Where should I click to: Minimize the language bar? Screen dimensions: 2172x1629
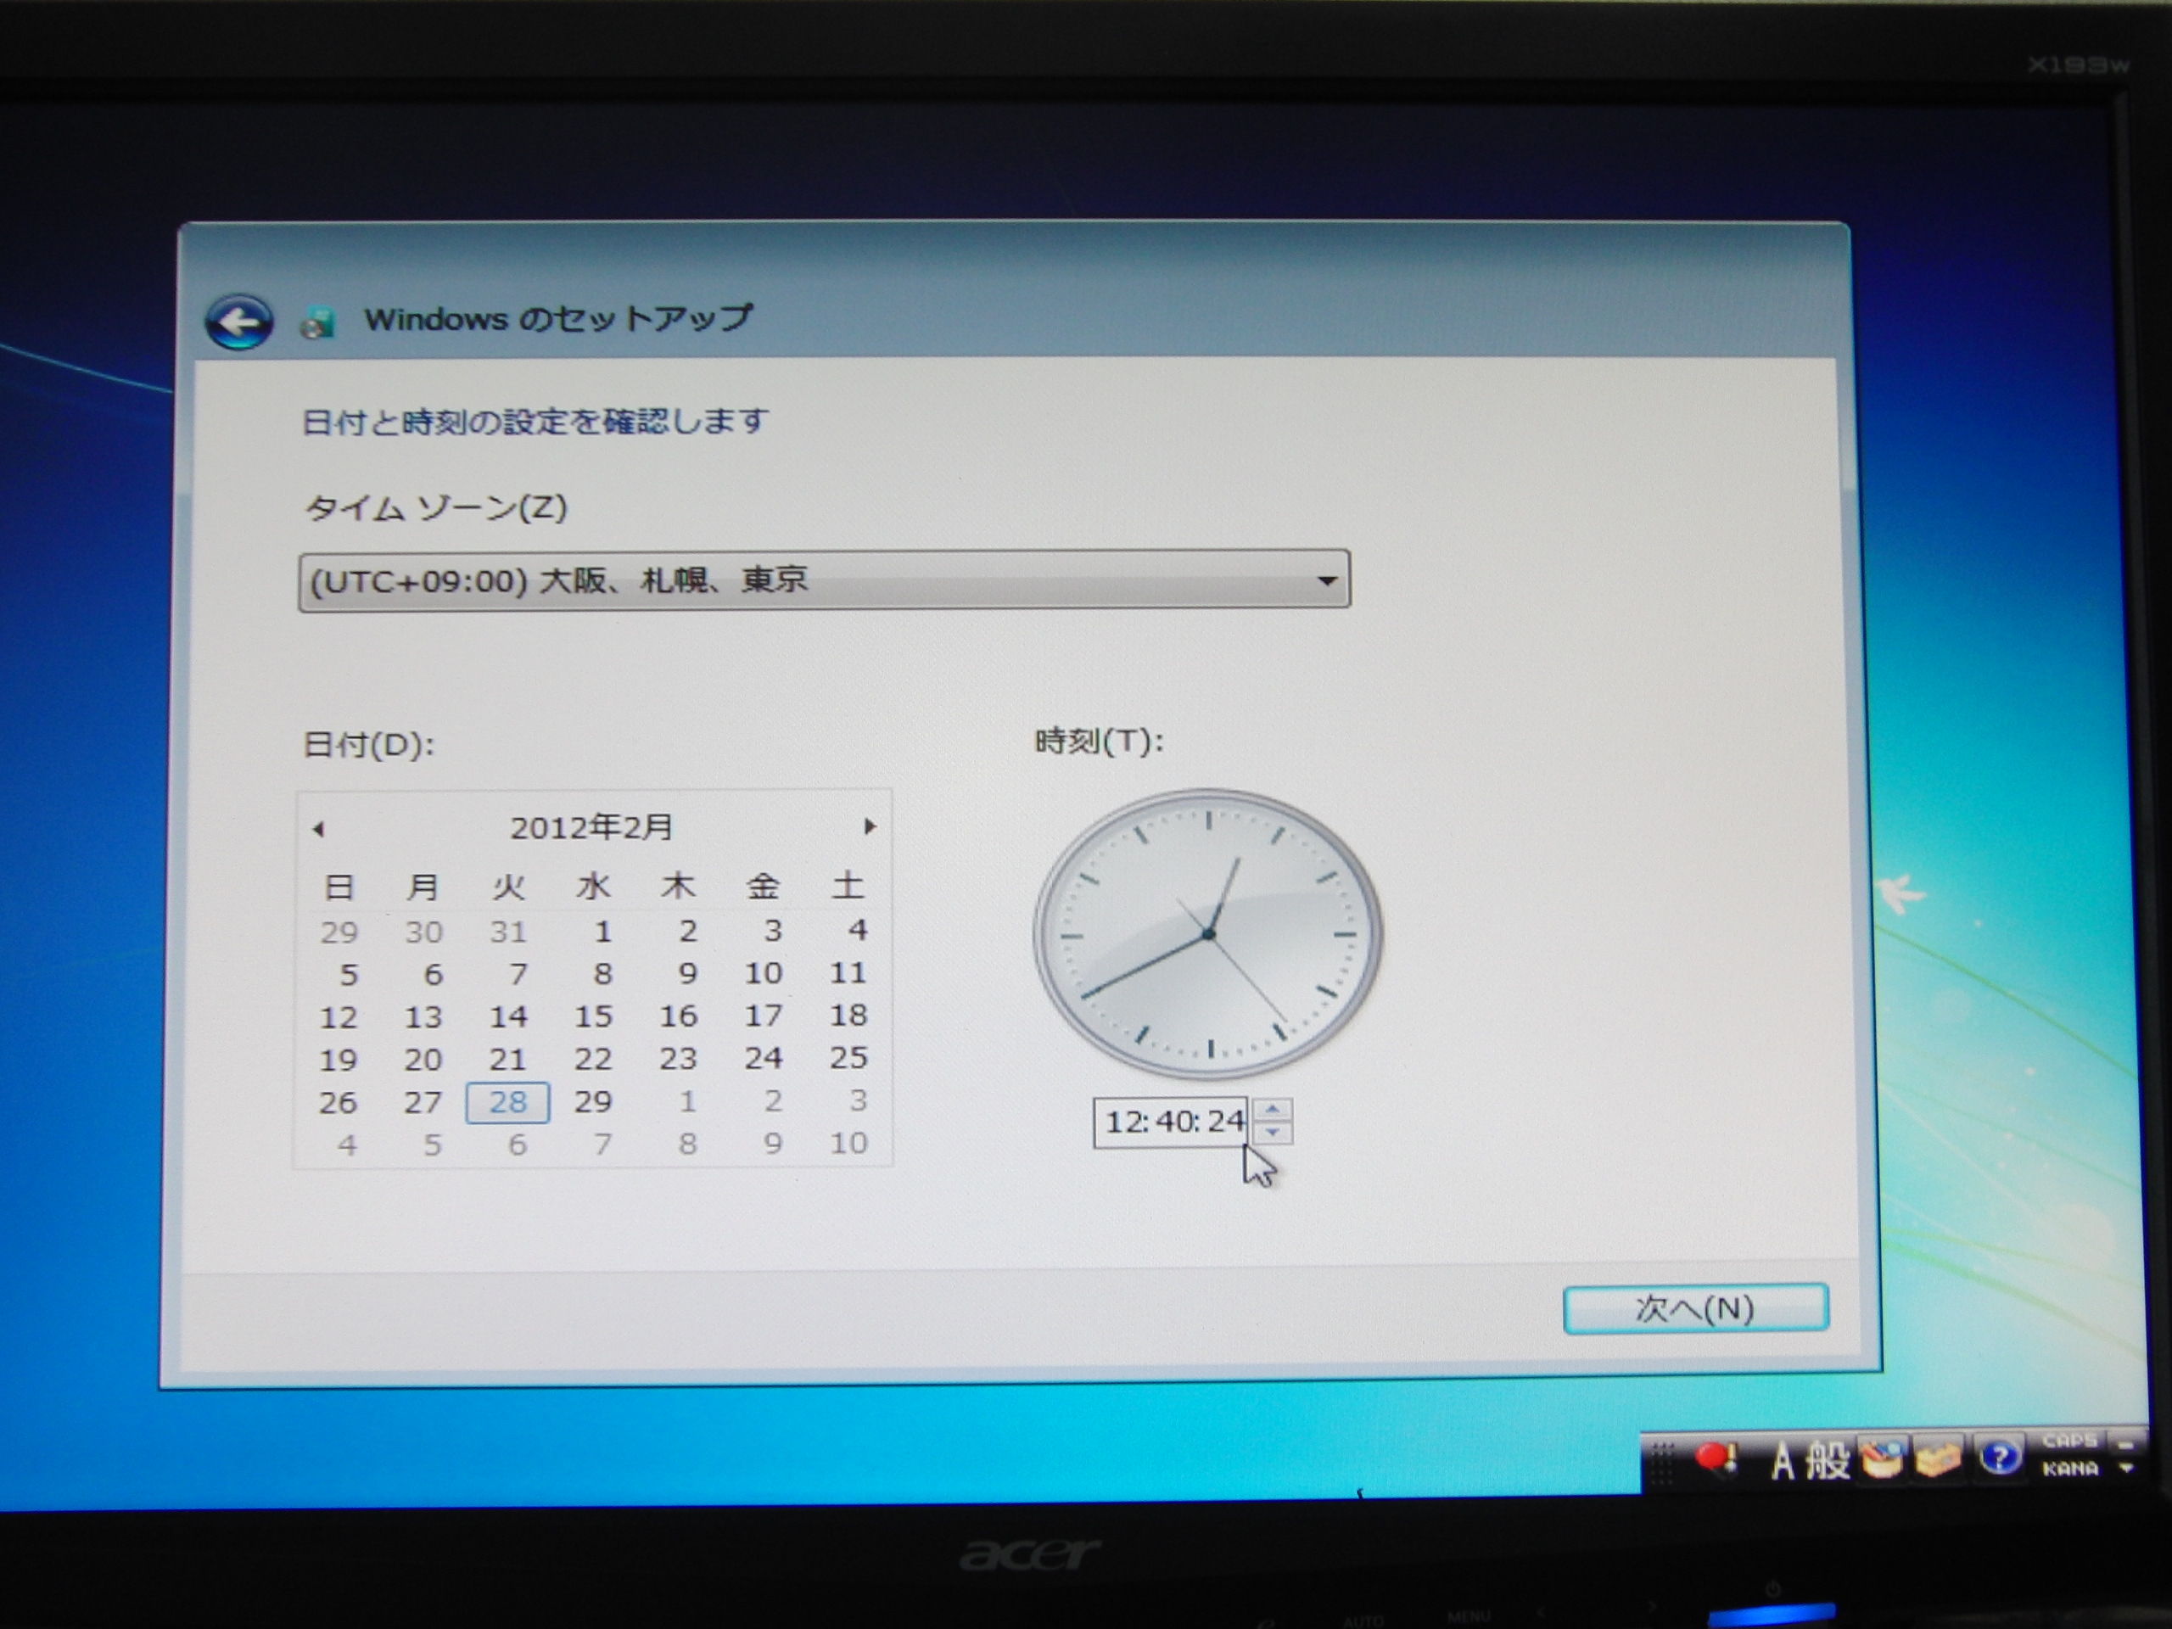[2127, 1444]
